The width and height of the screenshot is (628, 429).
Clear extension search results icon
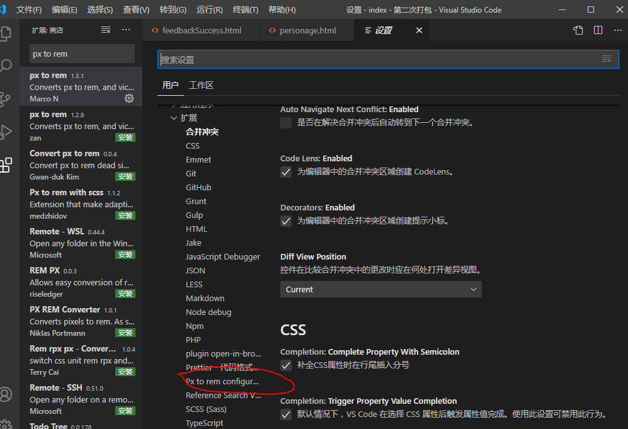pos(106,30)
